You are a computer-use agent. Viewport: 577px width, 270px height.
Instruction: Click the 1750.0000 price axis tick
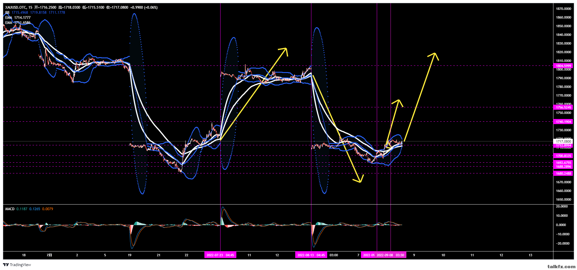point(564,113)
